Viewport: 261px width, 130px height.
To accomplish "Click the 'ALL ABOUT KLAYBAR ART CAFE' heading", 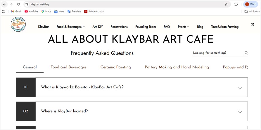I will click(x=131, y=39).
